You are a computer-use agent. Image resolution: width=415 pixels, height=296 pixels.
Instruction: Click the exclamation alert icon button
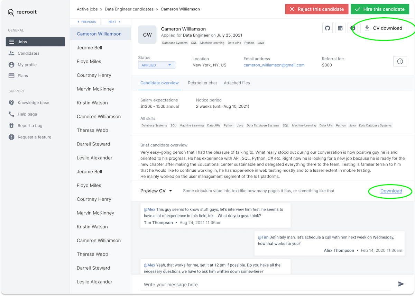click(400, 61)
